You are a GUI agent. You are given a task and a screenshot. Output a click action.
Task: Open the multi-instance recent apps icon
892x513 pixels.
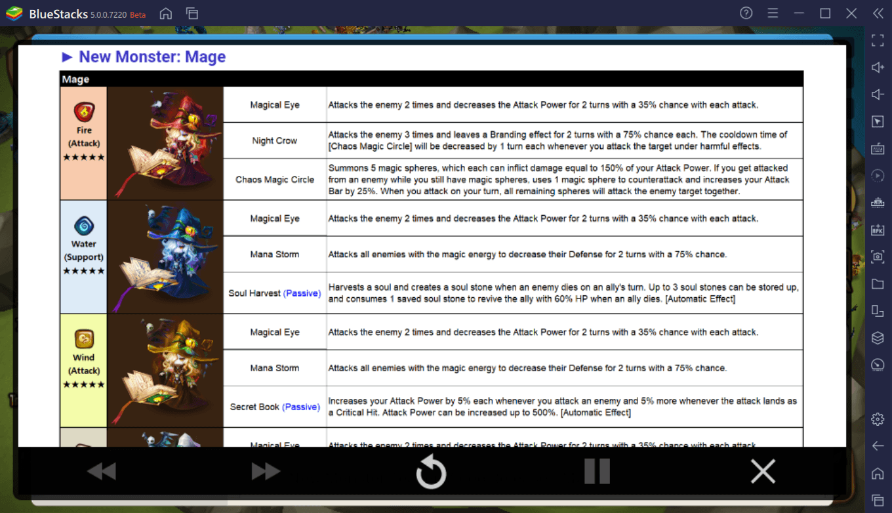[192, 13]
